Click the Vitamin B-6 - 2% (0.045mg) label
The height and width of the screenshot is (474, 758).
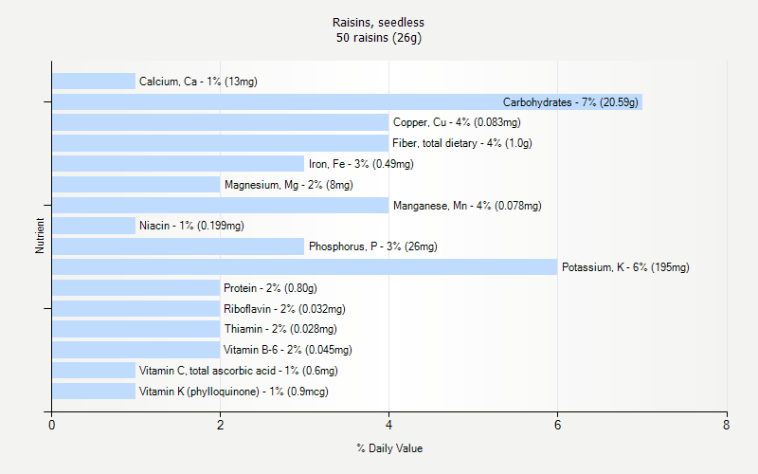[x=288, y=350]
